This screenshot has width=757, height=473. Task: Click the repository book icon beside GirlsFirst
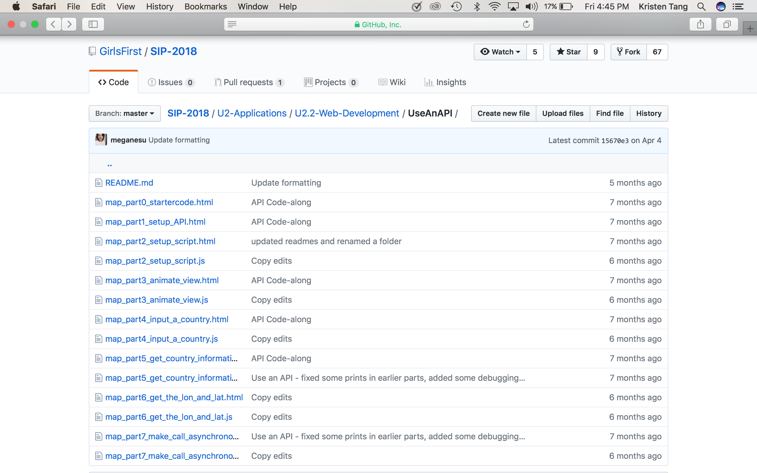(92, 51)
